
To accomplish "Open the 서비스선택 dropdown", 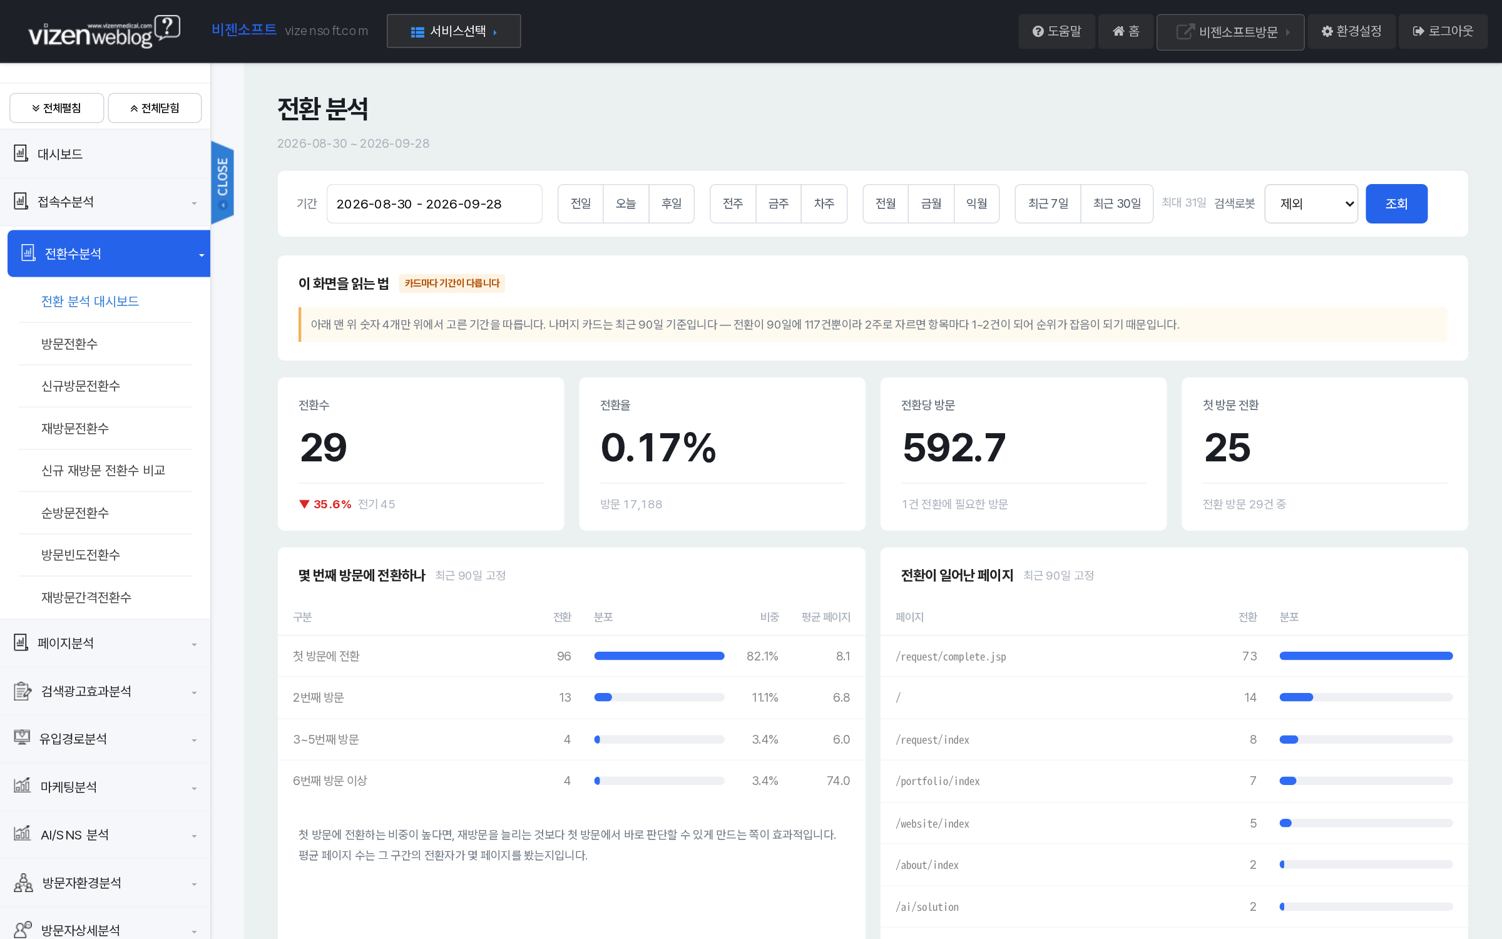I will coord(454,31).
